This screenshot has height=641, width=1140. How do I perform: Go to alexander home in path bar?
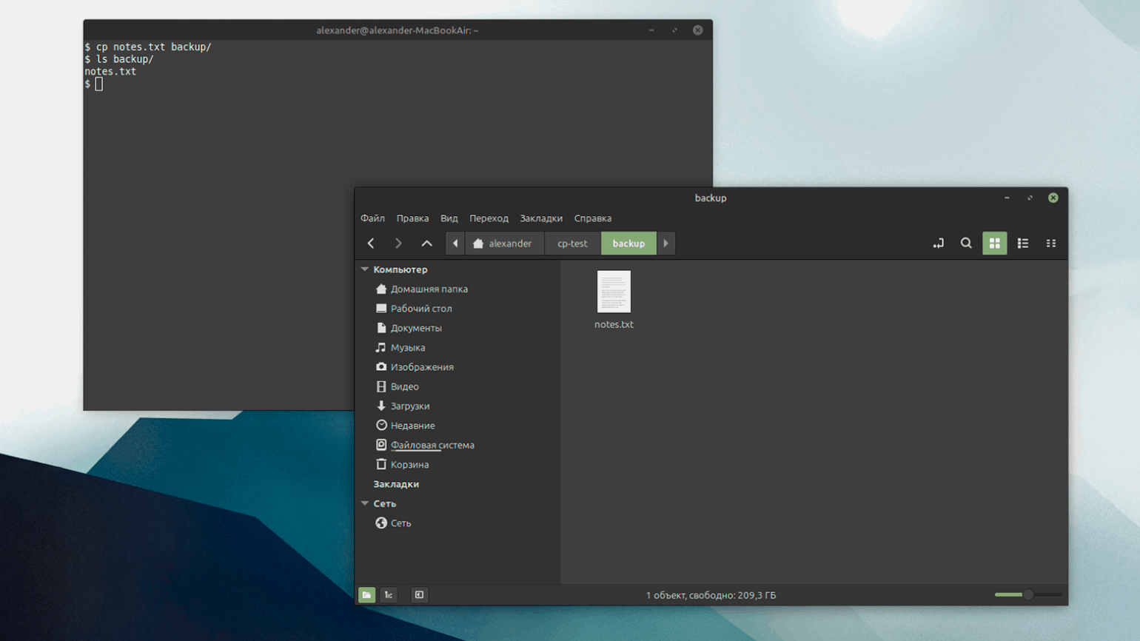[503, 244]
